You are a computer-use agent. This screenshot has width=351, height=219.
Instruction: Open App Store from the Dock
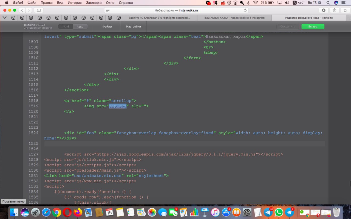226,212
